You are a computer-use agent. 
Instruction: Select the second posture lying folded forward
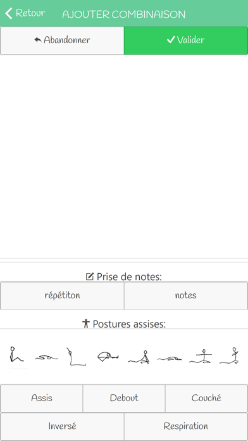click(x=46, y=358)
